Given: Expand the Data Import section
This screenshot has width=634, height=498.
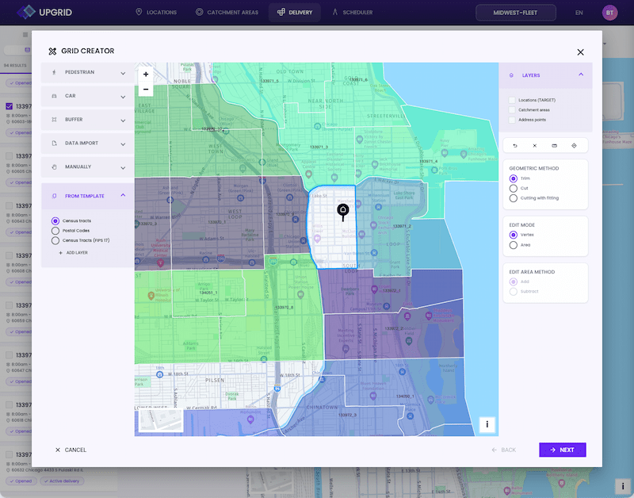Looking at the screenshot, I should click(88, 144).
